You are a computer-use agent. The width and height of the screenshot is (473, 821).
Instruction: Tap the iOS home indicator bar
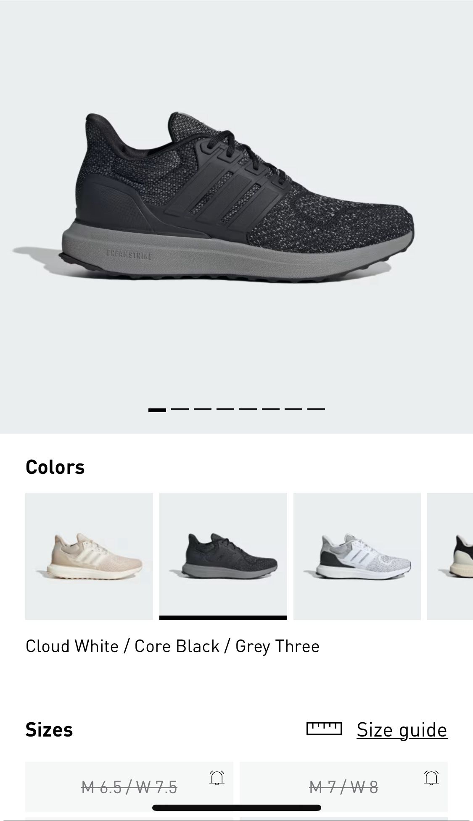coord(237,808)
